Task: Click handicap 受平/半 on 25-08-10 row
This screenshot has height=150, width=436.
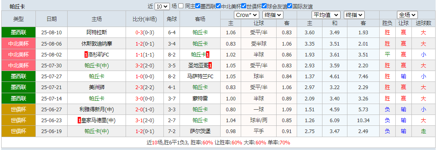Action: (x=259, y=33)
